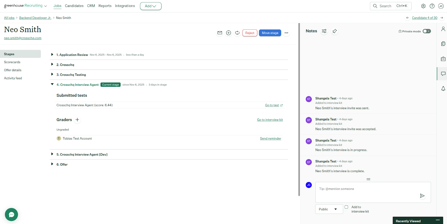Open the Add dropdown button
The width and height of the screenshot is (447, 224).
(x=151, y=6)
